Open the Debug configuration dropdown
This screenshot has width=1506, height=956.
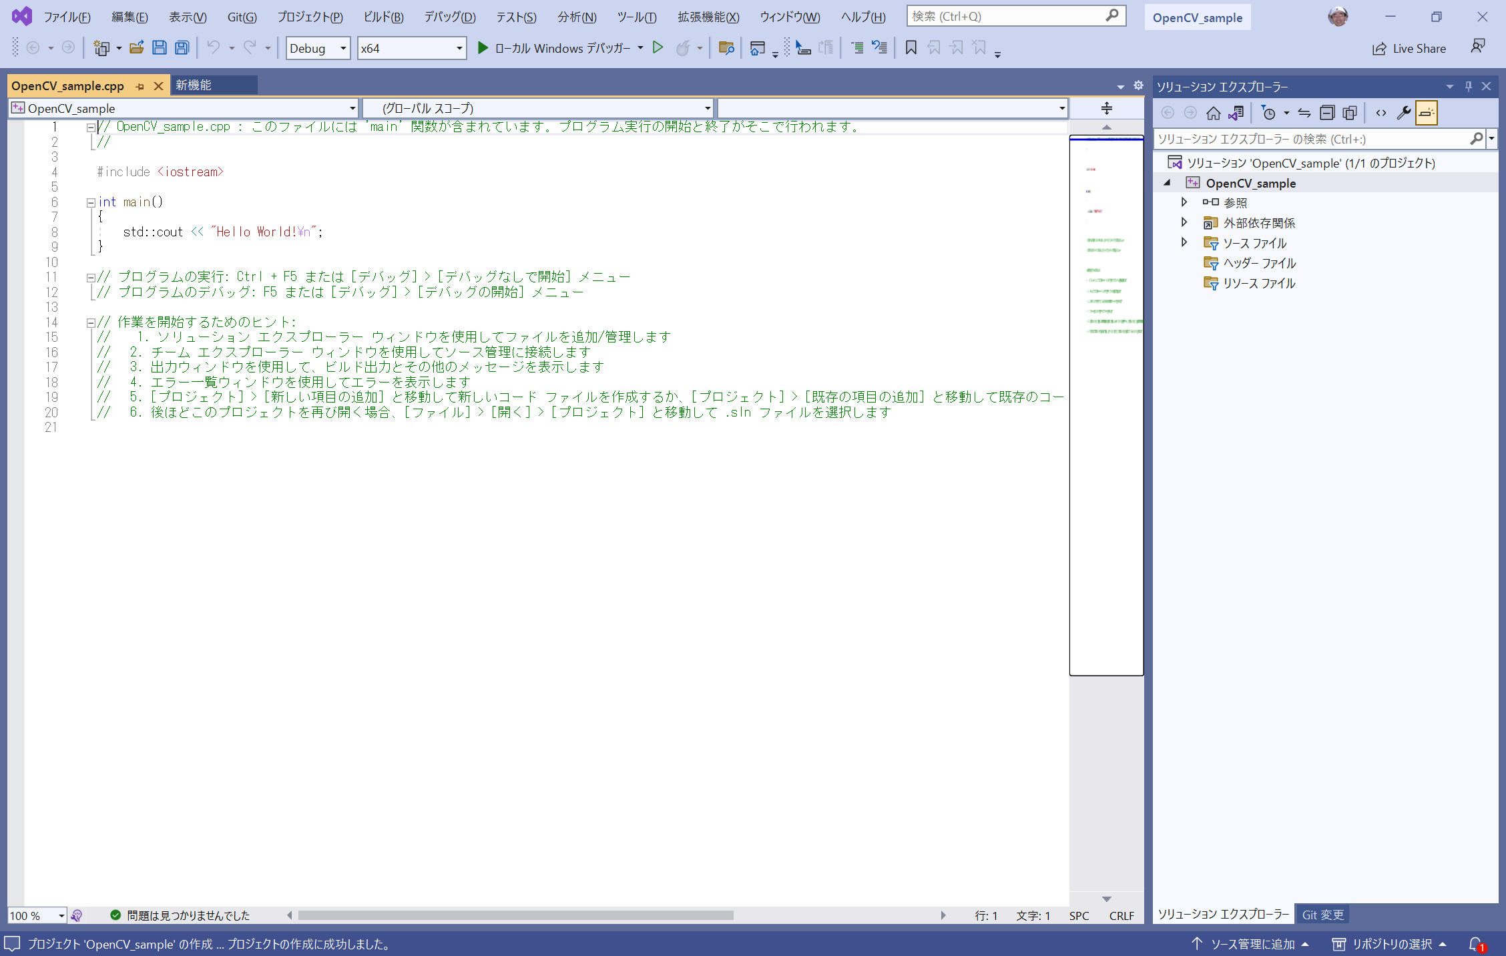(x=318, y=48)
